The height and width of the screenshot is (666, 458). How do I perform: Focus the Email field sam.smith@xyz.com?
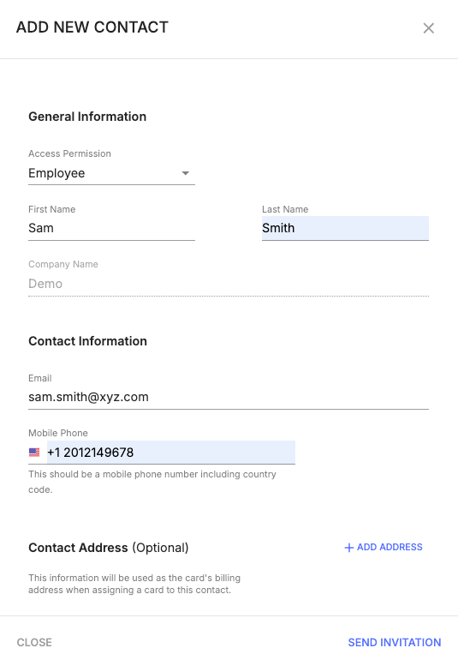(x=229, y=397)
